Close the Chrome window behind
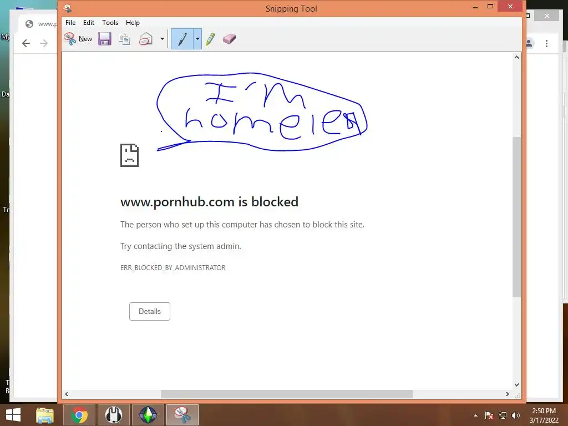 coord(546,16)
